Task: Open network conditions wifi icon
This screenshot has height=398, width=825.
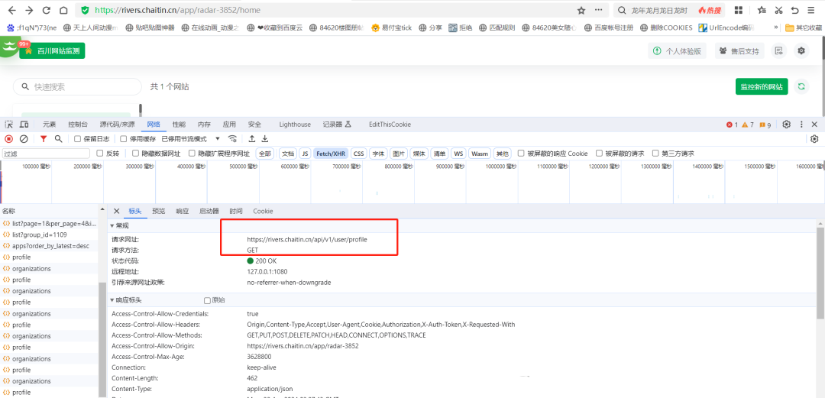Action: (x=232, y=139)
